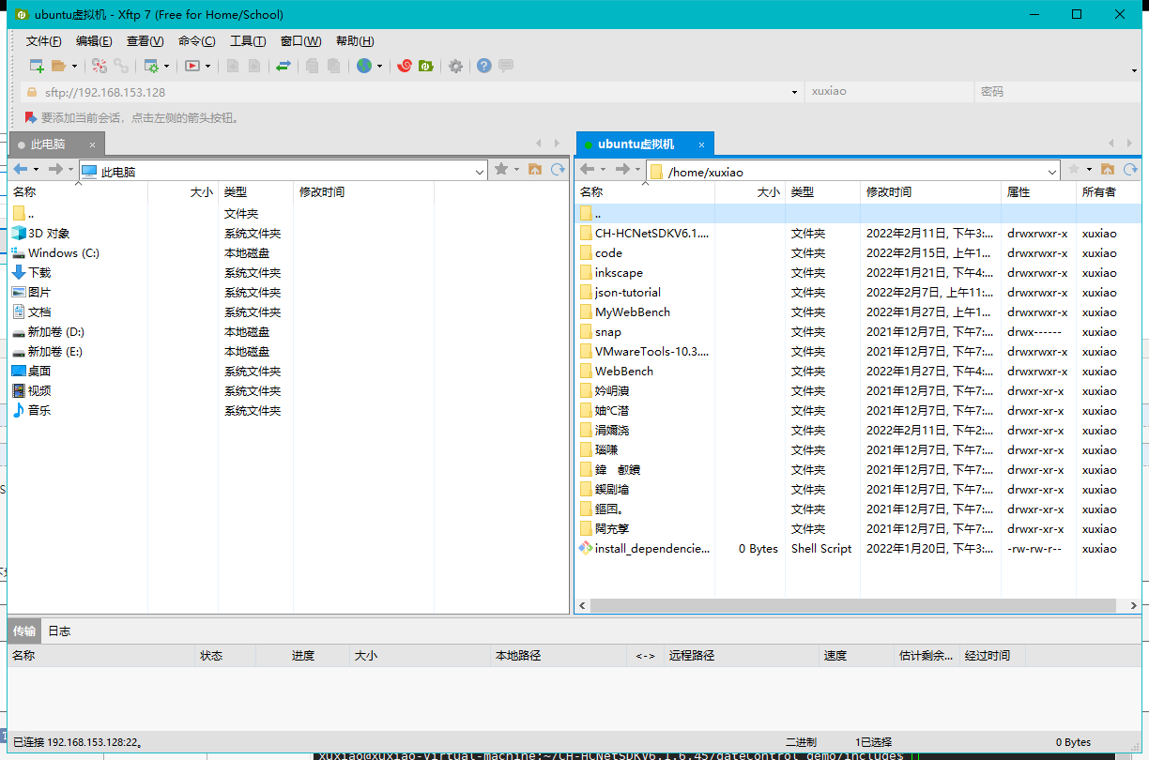Click the speech bubble feedback icon
The width and height of the screenshot is (1149, 760).
pyautogui.click(x=506, y=66)
